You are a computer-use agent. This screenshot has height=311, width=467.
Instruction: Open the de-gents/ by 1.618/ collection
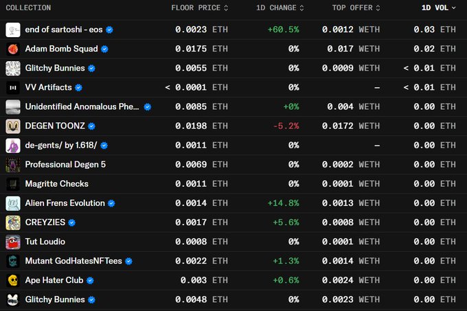click(x=61, y=146)
